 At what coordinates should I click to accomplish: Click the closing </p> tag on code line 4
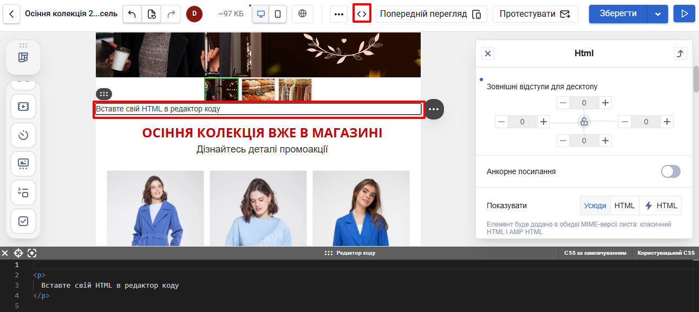[41, 295]
